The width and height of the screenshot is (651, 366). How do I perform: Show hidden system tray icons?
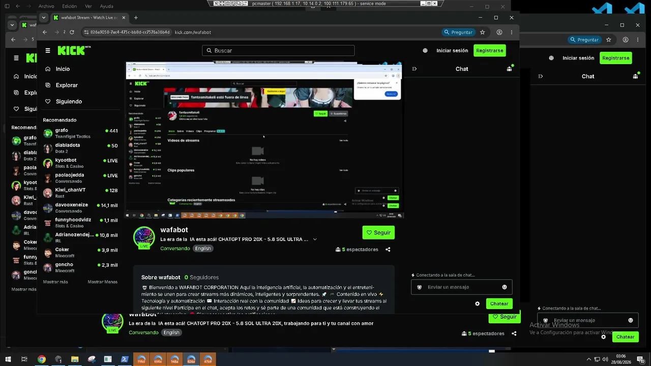point(589,359)
